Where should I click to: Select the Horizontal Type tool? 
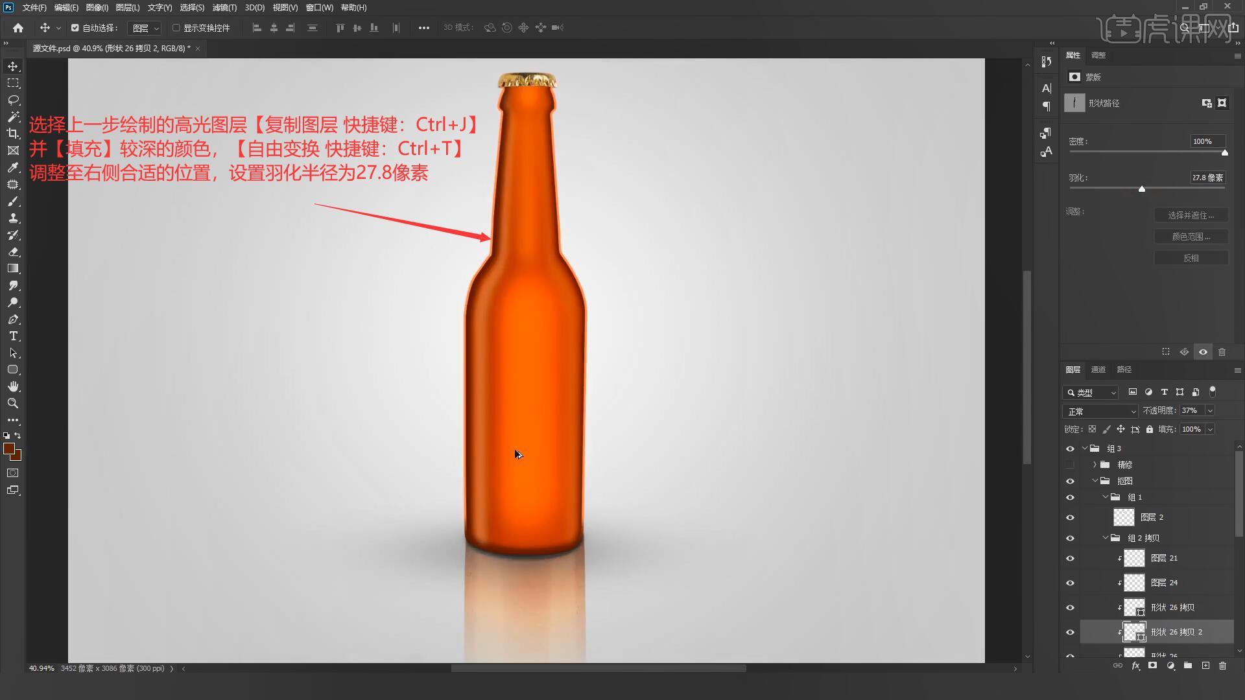(13, 336)
